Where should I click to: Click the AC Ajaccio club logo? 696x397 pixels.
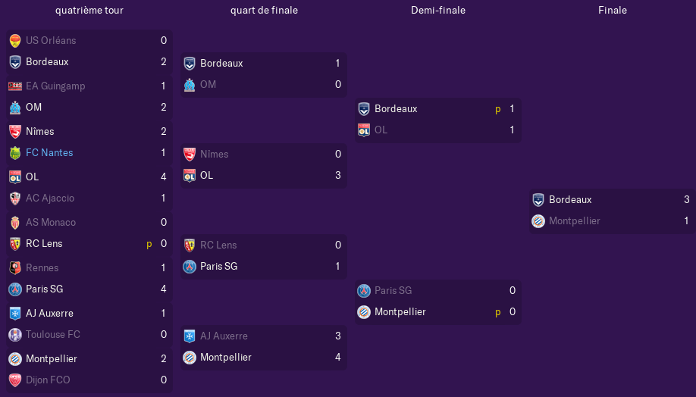tap(15, 198)
